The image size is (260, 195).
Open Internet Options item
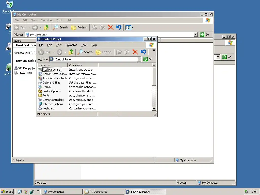(x=51, y=104)
